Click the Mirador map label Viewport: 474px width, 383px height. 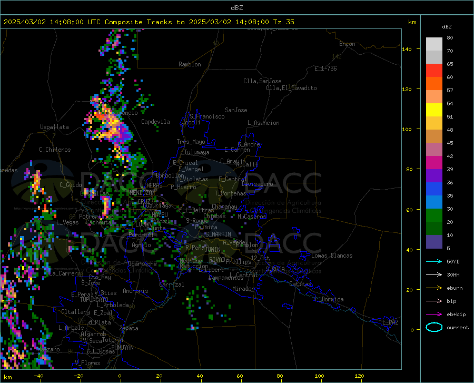pyautogui.click(x=243, y=289)
